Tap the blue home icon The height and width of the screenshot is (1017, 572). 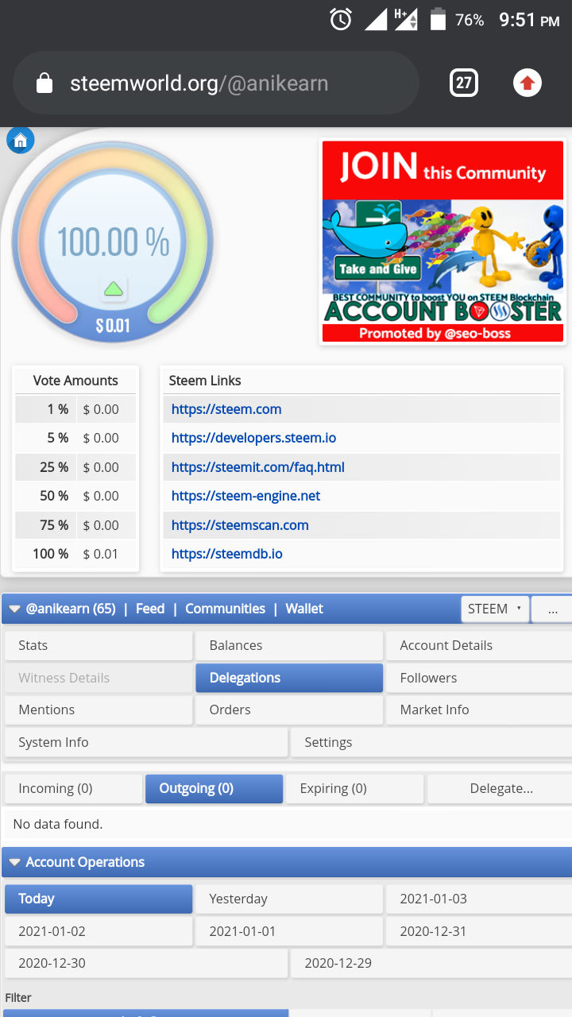coord(20,141)
